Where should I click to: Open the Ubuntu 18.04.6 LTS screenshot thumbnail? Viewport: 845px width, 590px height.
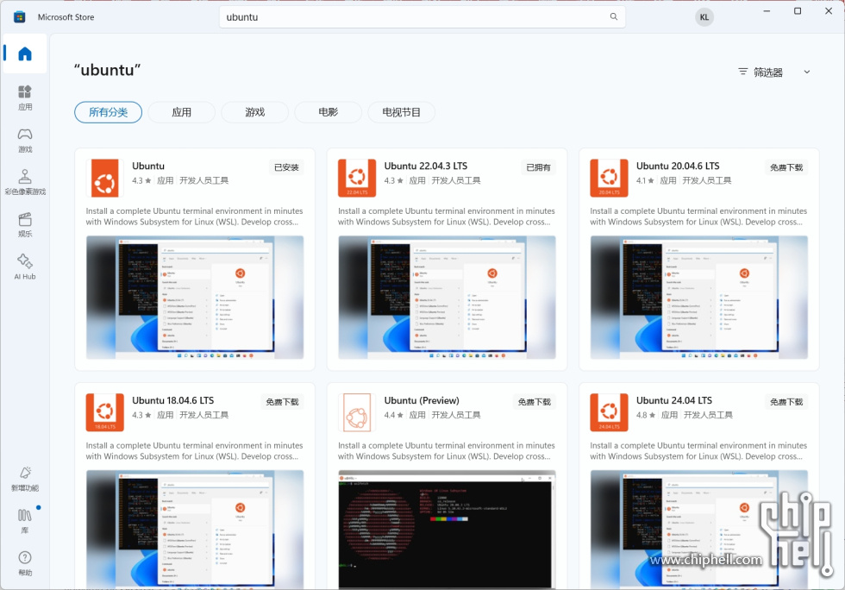pos(195,529)
